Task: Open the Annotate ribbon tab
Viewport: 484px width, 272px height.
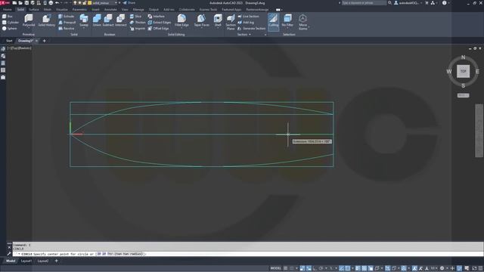Action: (110, 10)
